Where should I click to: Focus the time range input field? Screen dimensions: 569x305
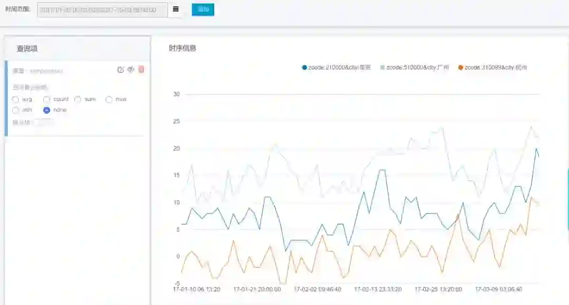pyautogui.click(x=102, y=10)
